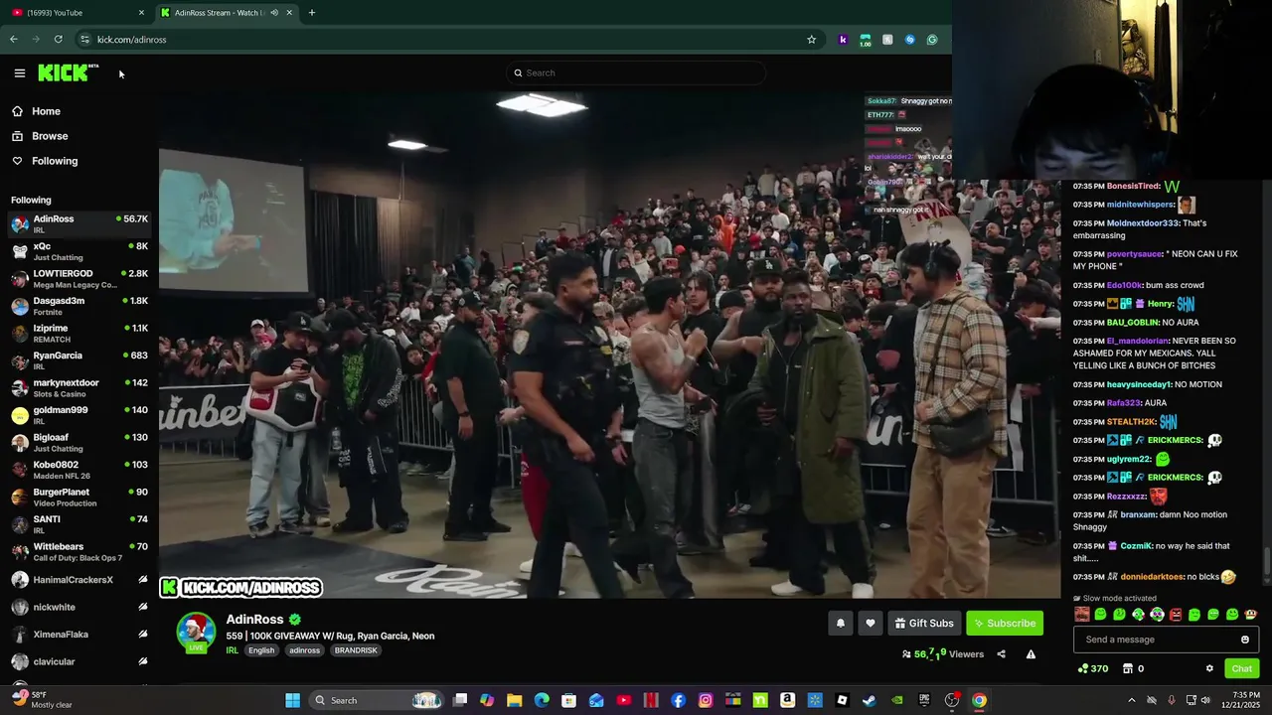
Task: Open the Kick hamburger sidebar menu
Action: click(19, 72)
